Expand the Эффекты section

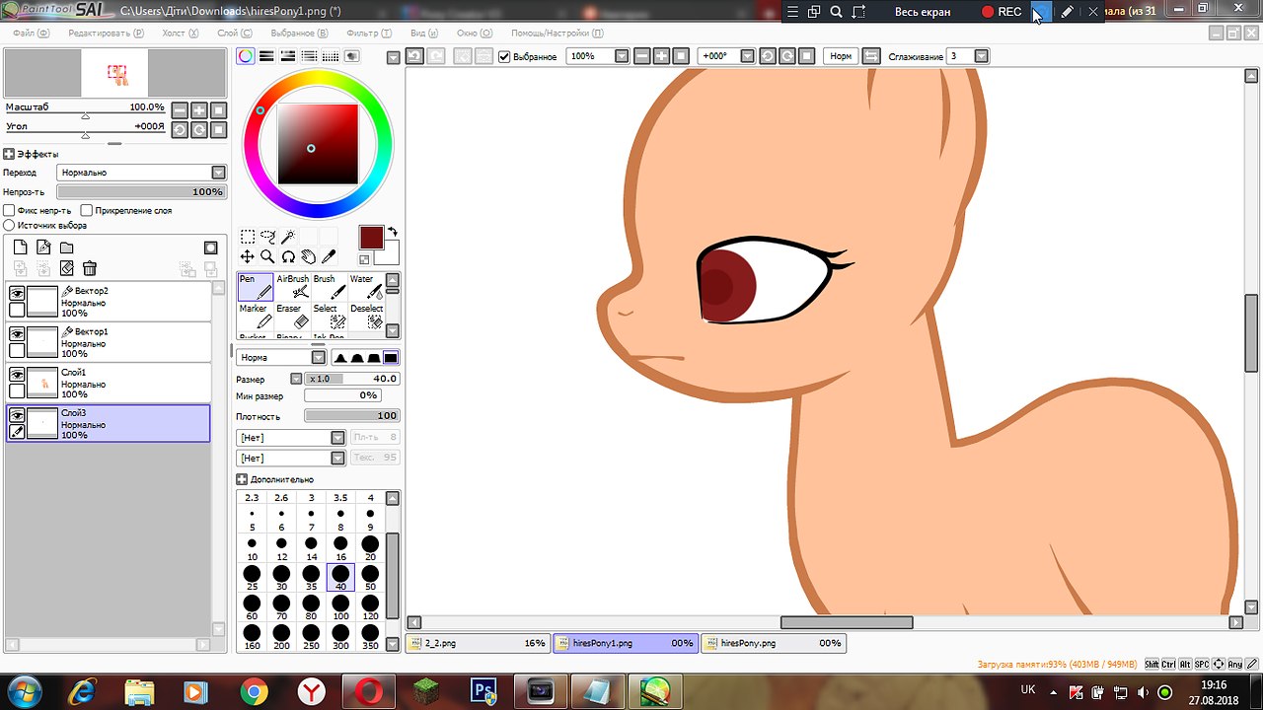pos(9,154)
